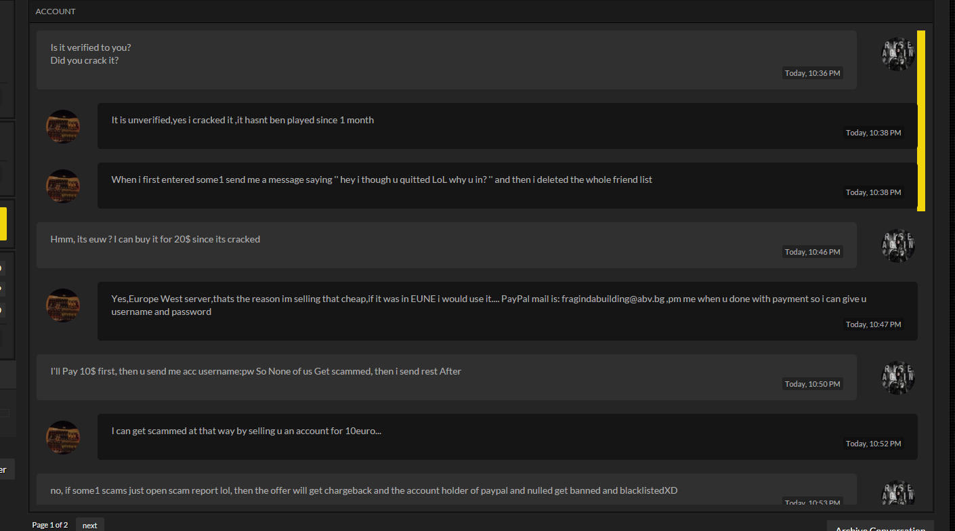Click the avatar next to "It is unverified" message
The height and width of the screenshot is (531, 955).
62,127
